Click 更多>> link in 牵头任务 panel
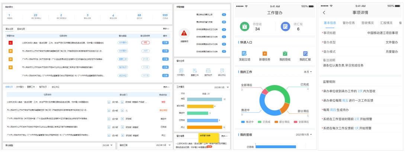405x153 pixels. click(x=166, y=29)
